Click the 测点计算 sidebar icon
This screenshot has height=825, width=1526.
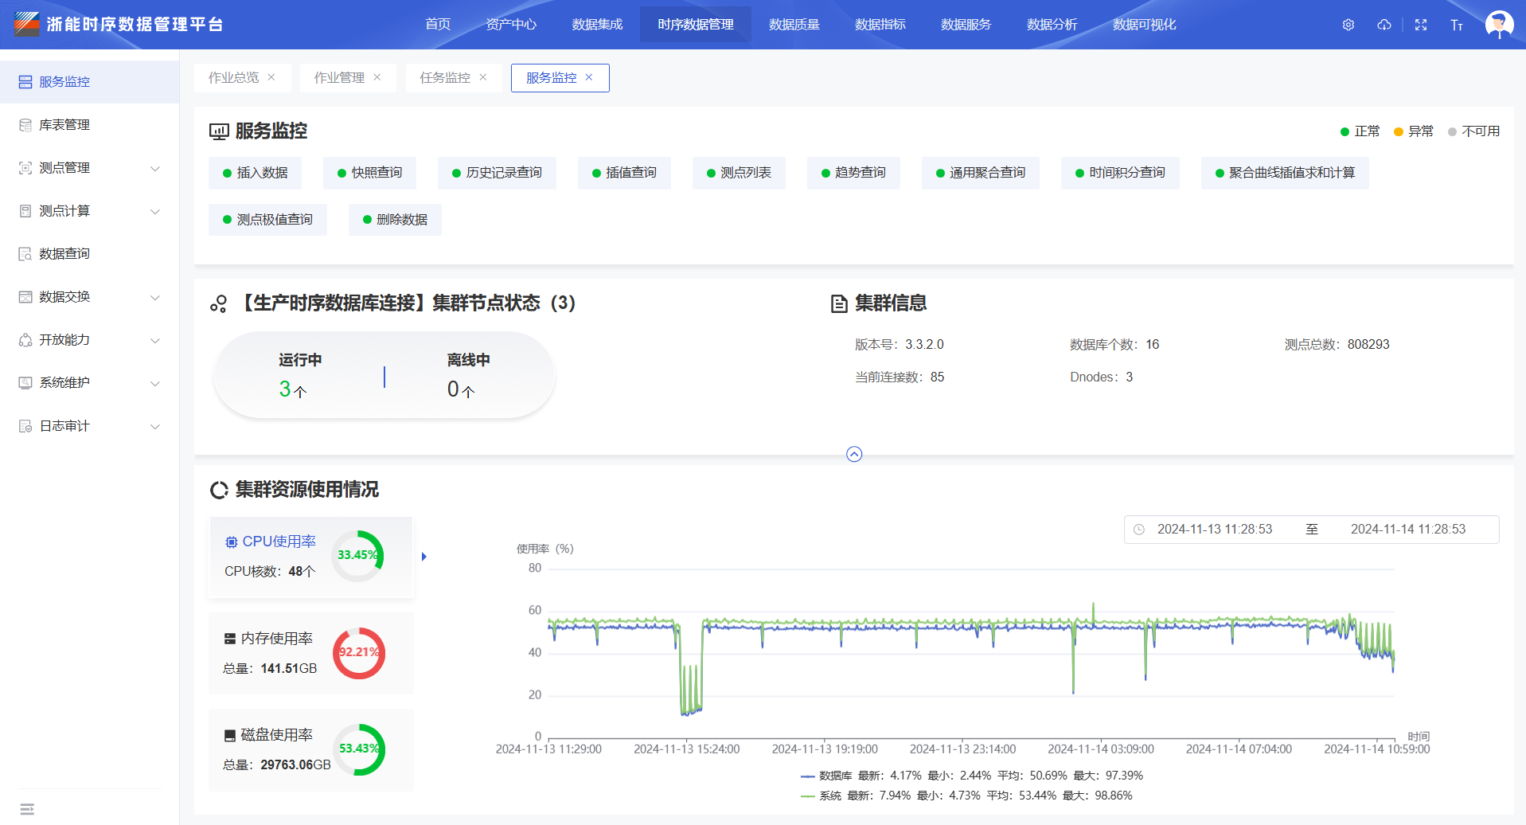pyautogui.click(x=25, y=211)
